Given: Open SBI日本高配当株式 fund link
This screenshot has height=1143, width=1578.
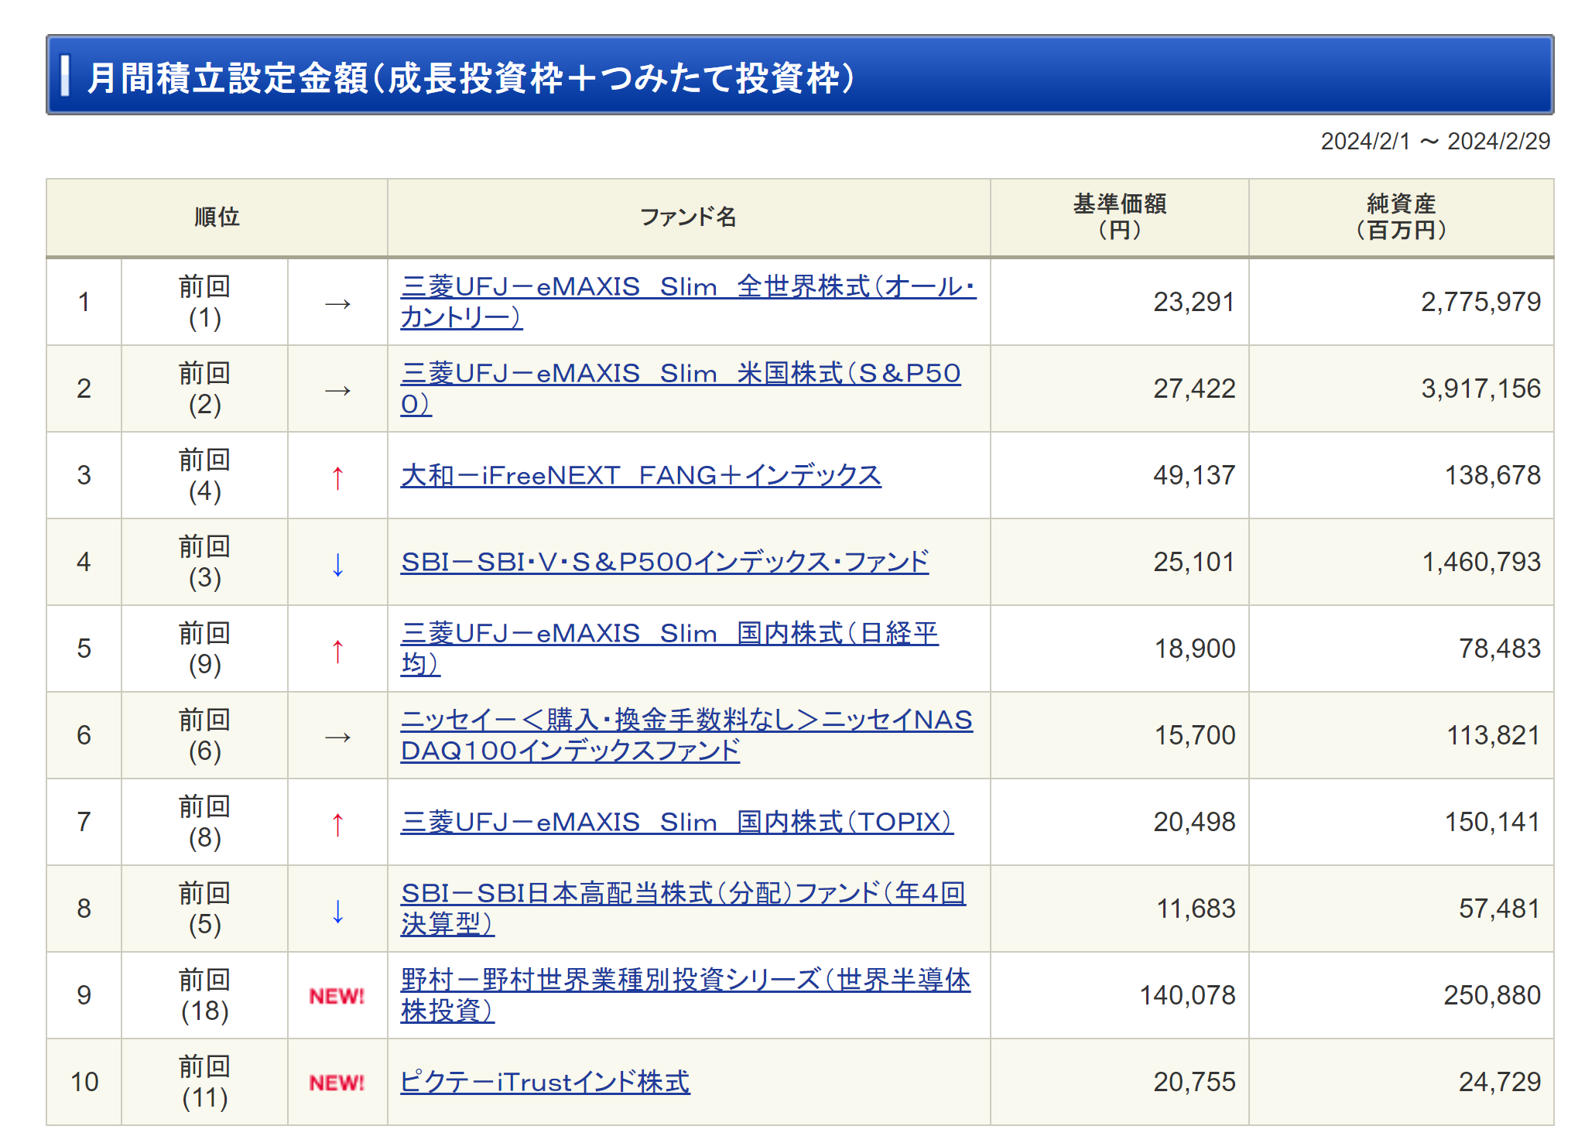Looking at the screenshot, I should coord(683,894).
